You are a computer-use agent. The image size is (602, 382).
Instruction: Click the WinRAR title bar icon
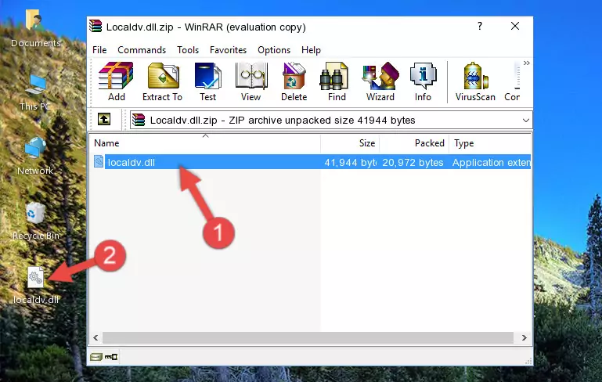click(96, 27)
